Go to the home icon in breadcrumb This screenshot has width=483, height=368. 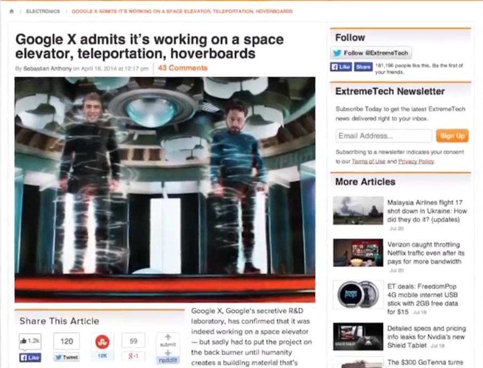point(11,11)
